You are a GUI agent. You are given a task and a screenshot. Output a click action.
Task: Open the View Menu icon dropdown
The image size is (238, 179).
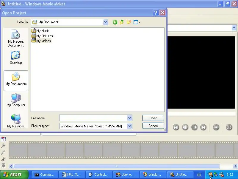click(x=137, y=22)
